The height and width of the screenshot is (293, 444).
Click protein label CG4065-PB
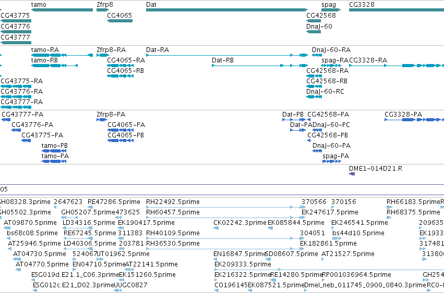pyautogui.click(x=126, y=135)
